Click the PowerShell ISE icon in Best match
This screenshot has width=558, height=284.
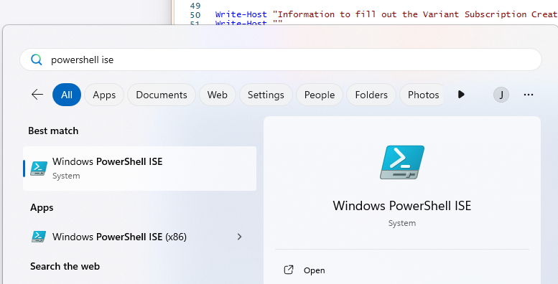[x=39, y=169]
